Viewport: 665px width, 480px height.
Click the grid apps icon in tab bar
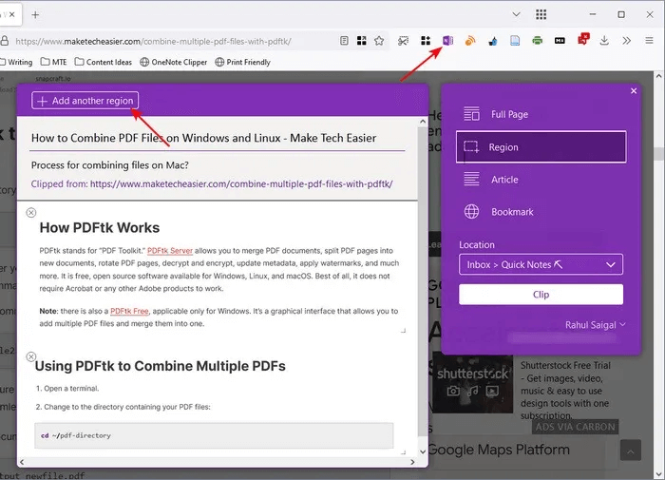(x=541, y=14)
